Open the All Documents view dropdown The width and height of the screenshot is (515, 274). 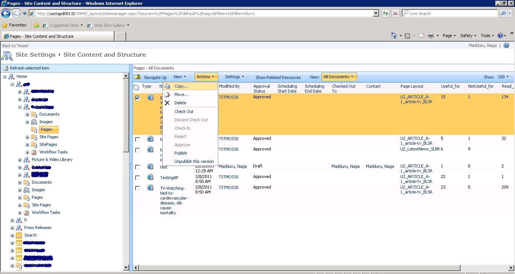point(339,76)
